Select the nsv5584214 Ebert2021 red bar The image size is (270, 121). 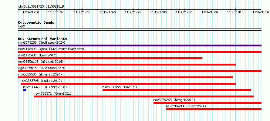pos(214,109)
